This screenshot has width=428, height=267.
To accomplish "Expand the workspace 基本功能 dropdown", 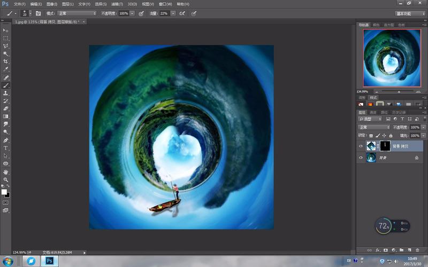I will (410, 14).
